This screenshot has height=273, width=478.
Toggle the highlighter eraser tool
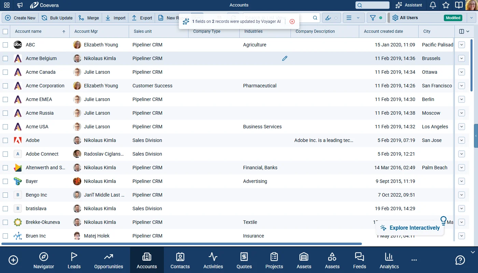click(331, 18)
